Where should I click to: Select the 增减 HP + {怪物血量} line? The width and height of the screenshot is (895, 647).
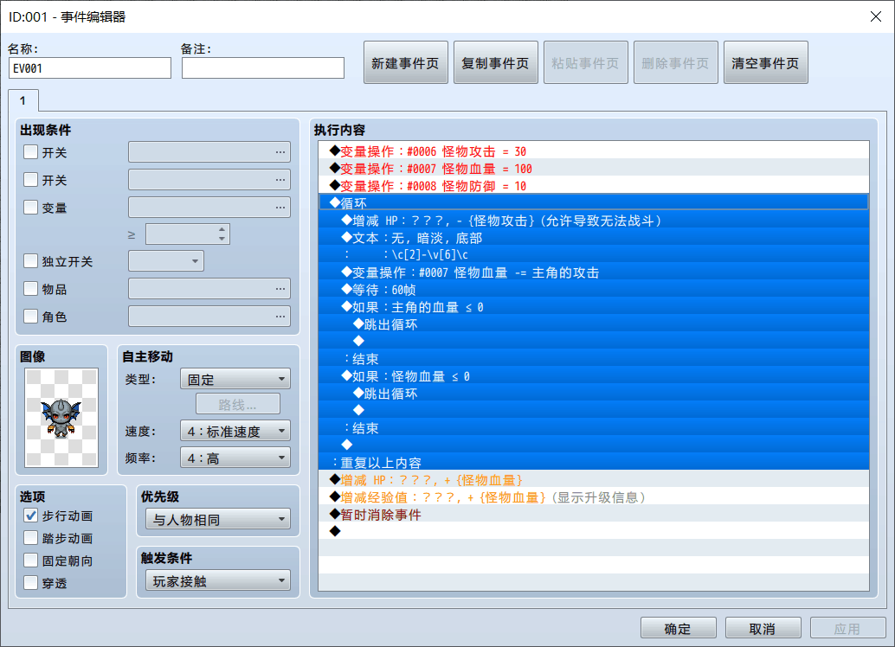tap(594, 480)
